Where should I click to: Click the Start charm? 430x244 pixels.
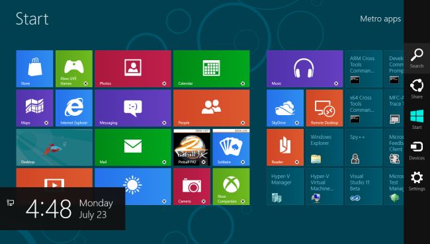point(417,120)
